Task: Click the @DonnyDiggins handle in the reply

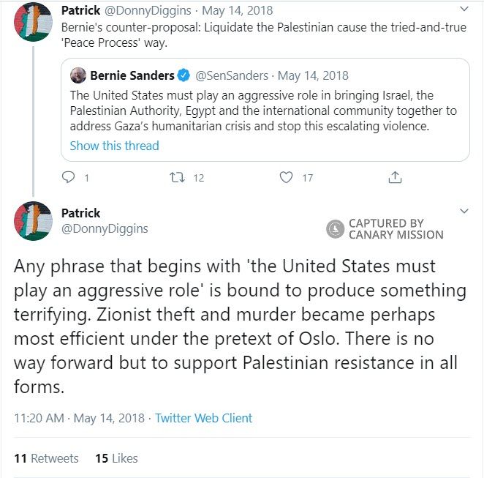Action: [x=105, y=228]
